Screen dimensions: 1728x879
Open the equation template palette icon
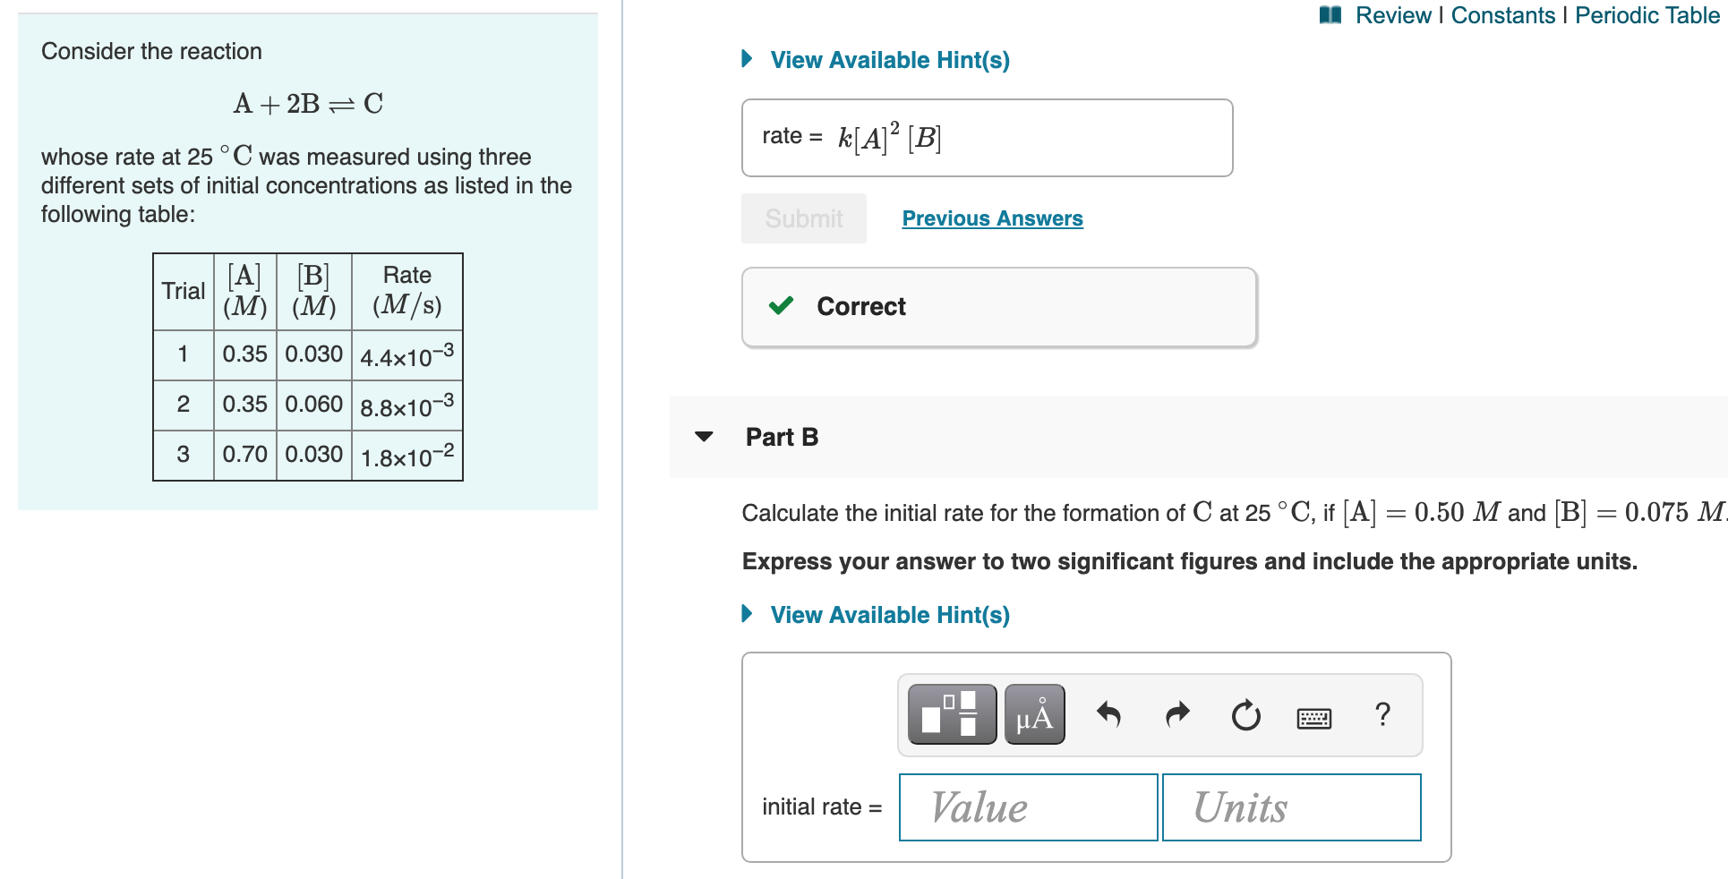coord(951,714)
